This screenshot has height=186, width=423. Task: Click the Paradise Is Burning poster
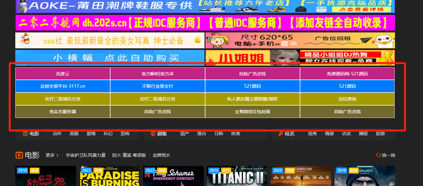coord(110,176)
